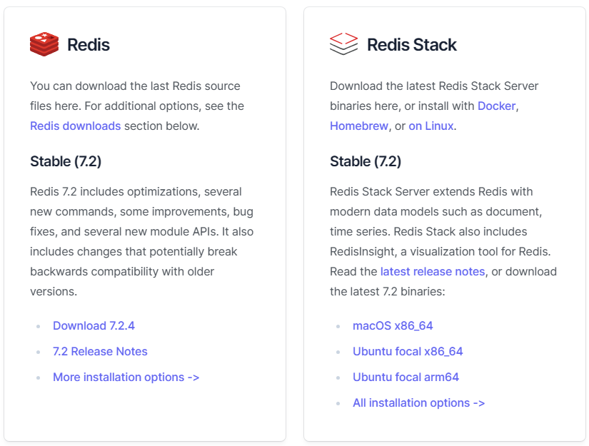Follow the Docker install link

[x=497, y=106]
